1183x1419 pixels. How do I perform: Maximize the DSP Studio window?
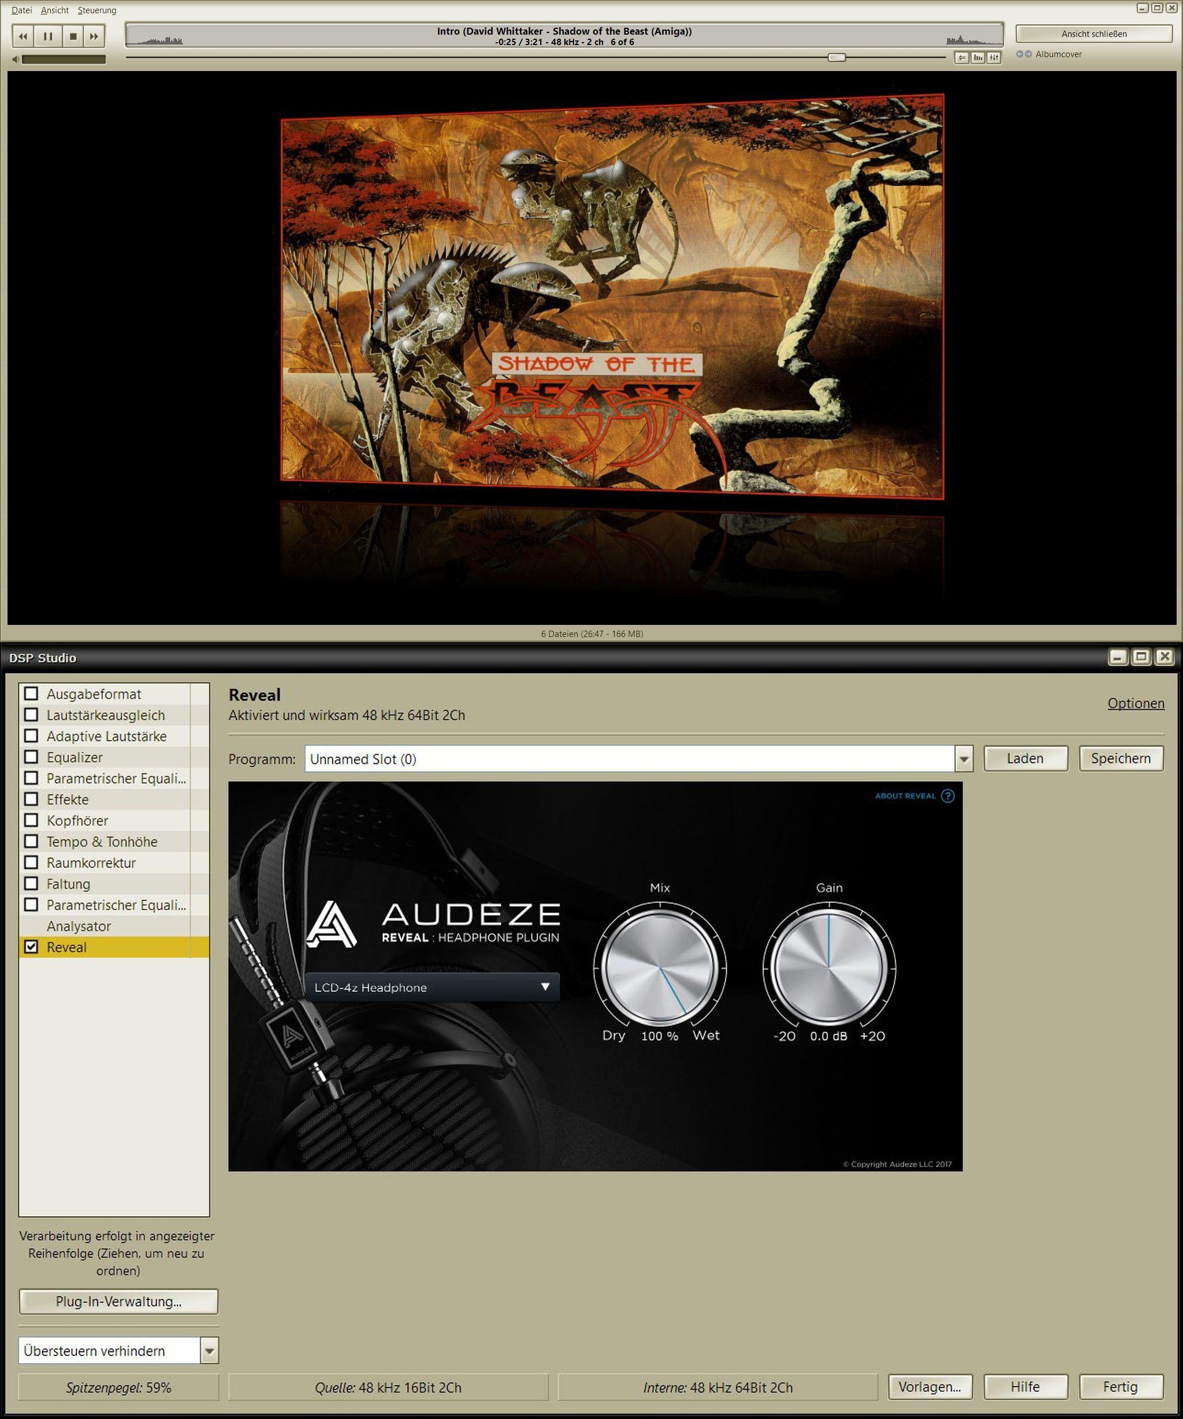coord(1141,656)
